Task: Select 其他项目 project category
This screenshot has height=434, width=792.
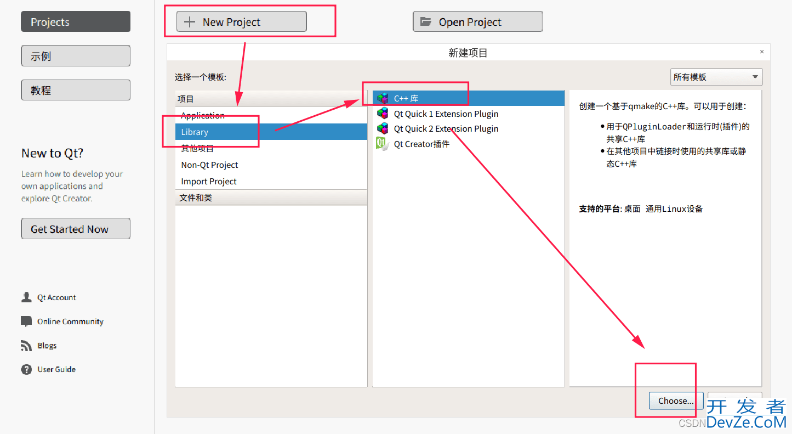Action: (x=271, y=148)
